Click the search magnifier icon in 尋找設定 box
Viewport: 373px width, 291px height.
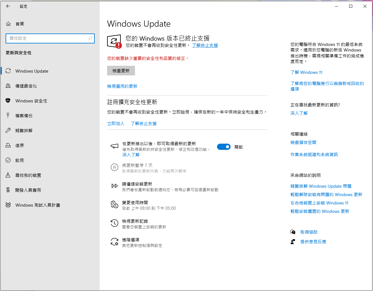(x=90, y=38)
